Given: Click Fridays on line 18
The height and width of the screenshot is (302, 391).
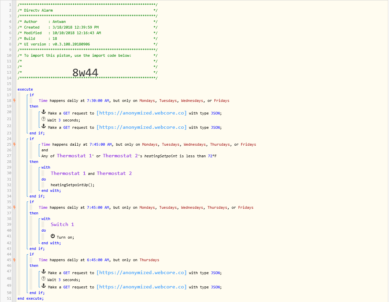Looking at the screenshot, I should tap(222, 101).
